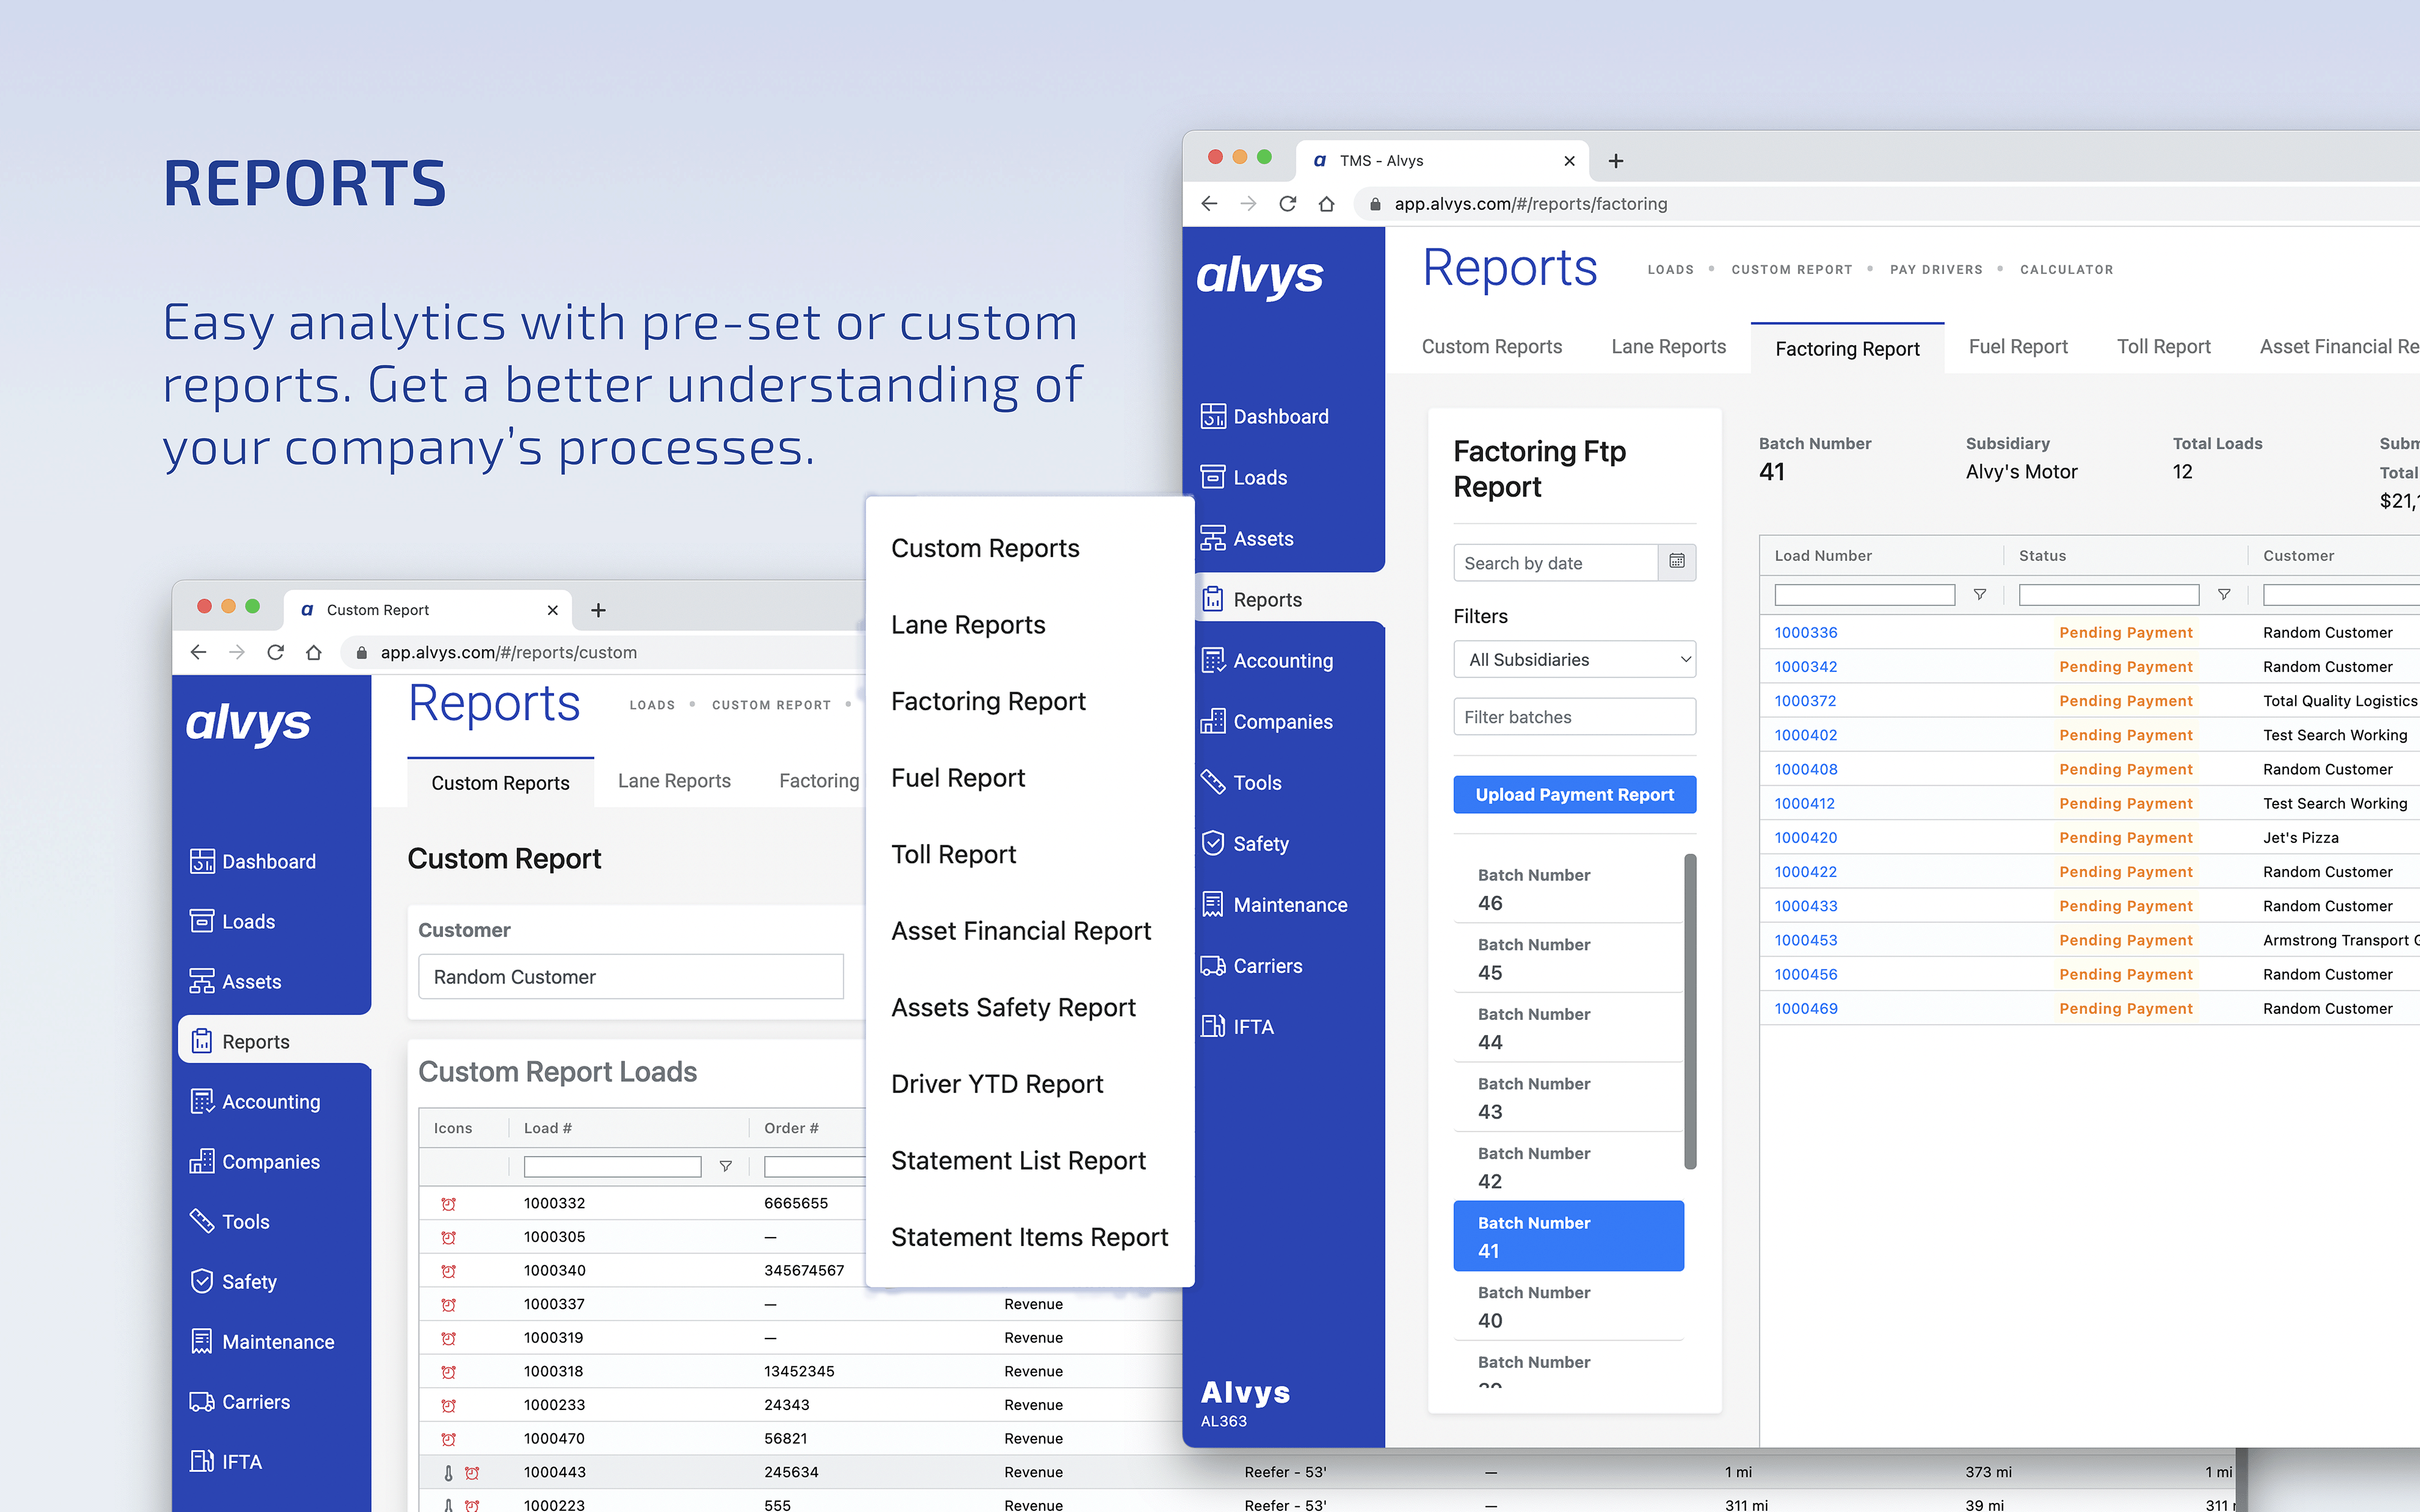Image resolution: width=2420 pixels, height=1512 pixels.
Task: Open Accounting from the right window sidebar
Action: (1282, 661)
